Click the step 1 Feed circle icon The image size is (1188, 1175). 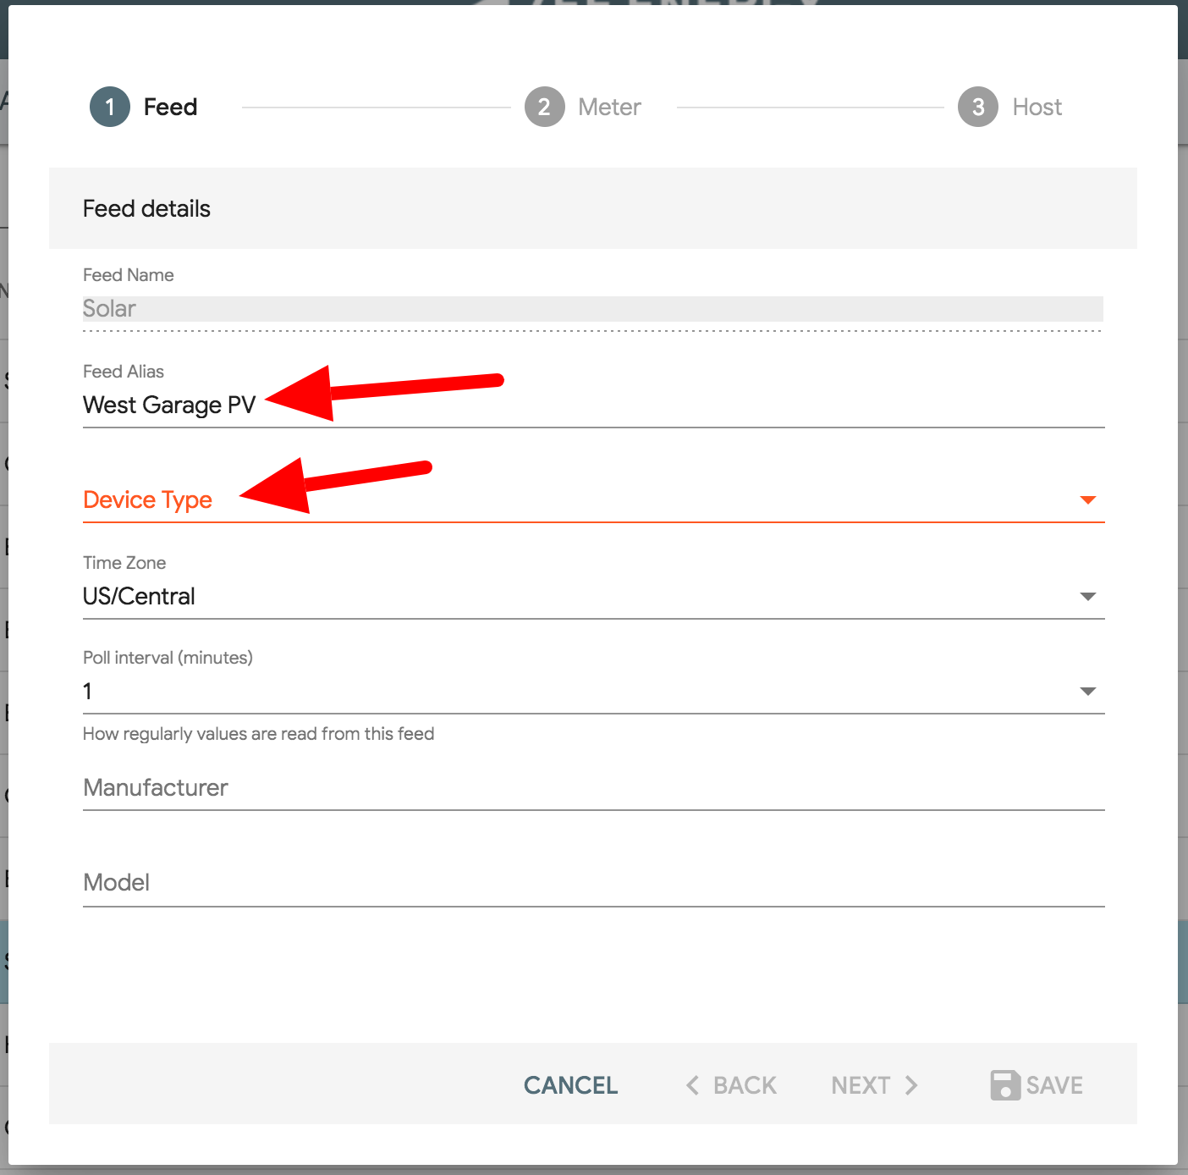(110, 107)
